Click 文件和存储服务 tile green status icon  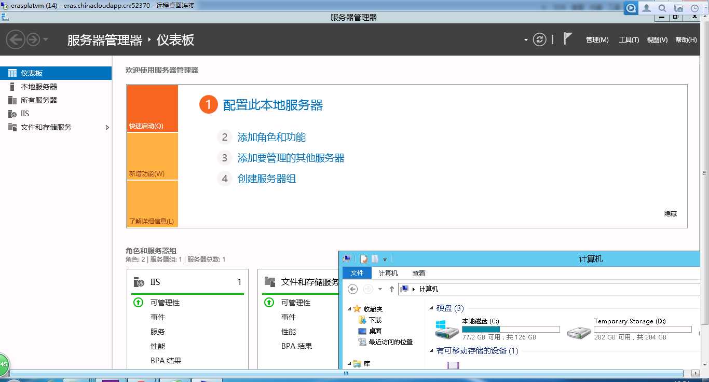pyautogui.click(x=269, y=302)
